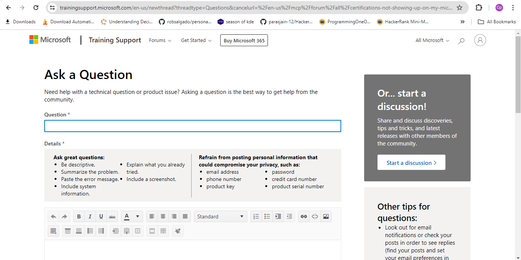Click the page vertical scrollbar
Image resolution: width=521 pixels, height=260 pixels.
tap(518, 74)
